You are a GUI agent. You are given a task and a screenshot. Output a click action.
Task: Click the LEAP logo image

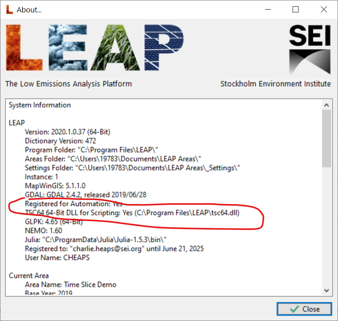click(x=95, y=48)
